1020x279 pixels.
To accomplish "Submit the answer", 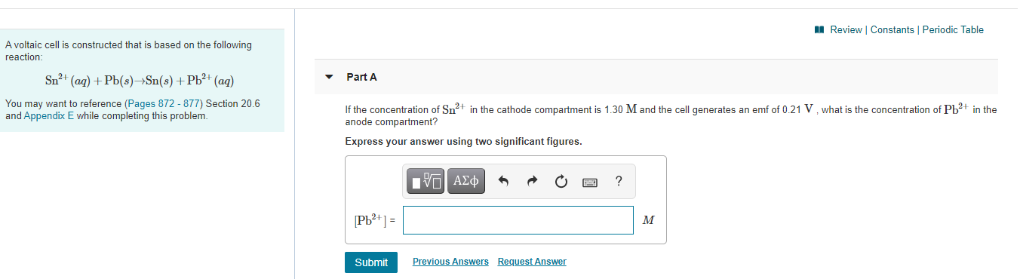I will [371, 262].
